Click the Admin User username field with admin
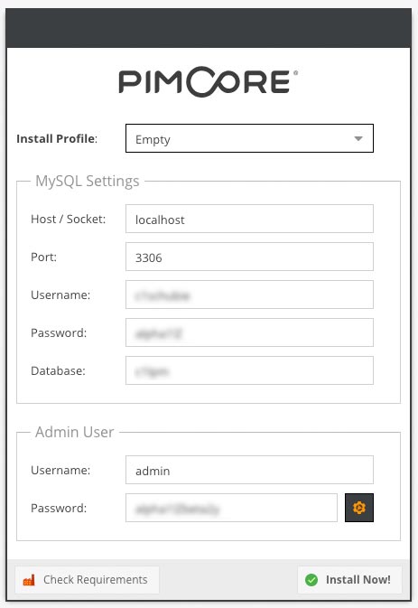Screen dimensions: 418x608 pyautogui.click(x=249, y=470)
